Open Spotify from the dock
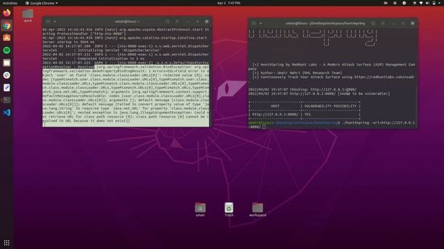444x249 pixels. [x=7, y=50]
